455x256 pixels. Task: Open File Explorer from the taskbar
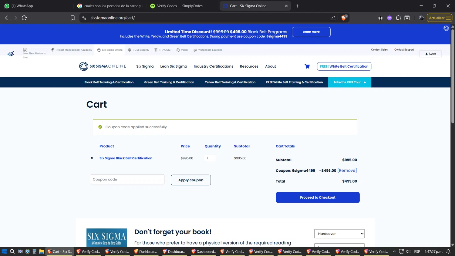tap(42, 251)
